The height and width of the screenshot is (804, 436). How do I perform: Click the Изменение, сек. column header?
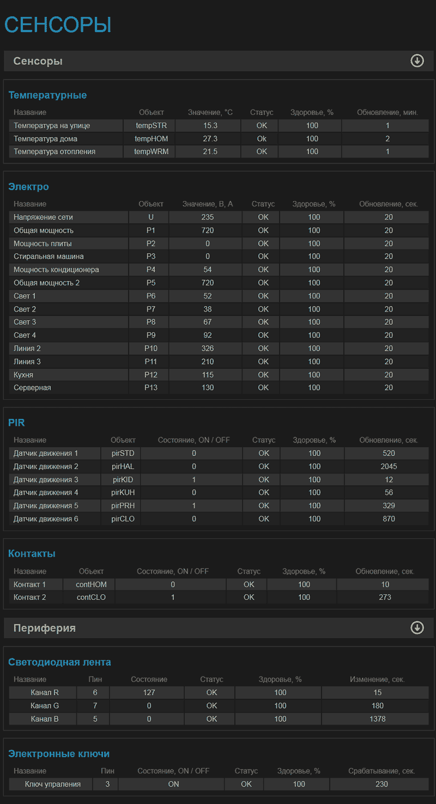(x=377, y=680)
